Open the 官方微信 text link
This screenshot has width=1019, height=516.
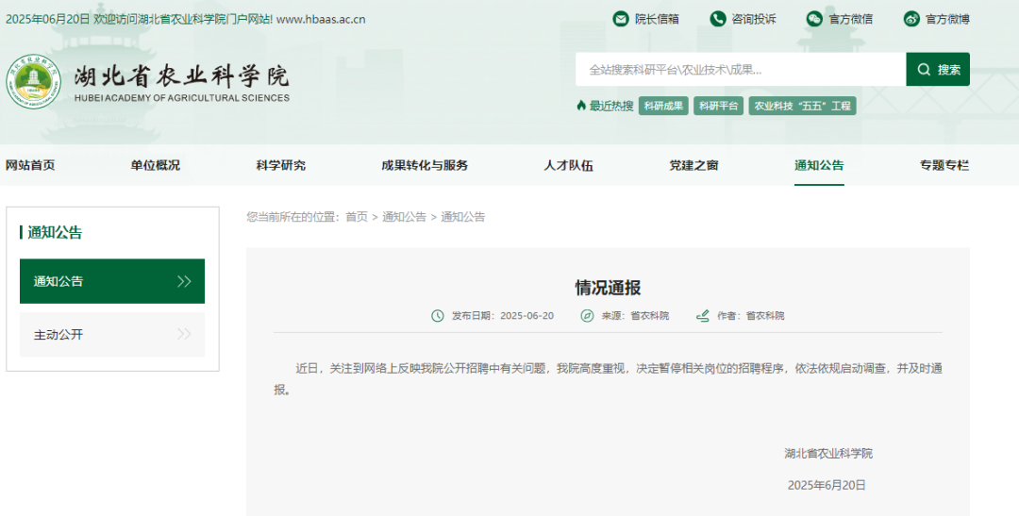coord(851,19)
